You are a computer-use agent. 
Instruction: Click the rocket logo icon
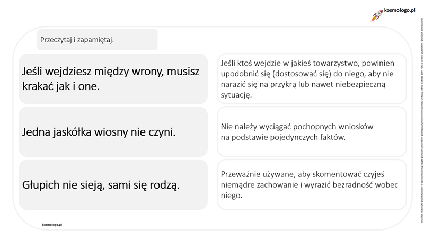(x=377, y=16)
